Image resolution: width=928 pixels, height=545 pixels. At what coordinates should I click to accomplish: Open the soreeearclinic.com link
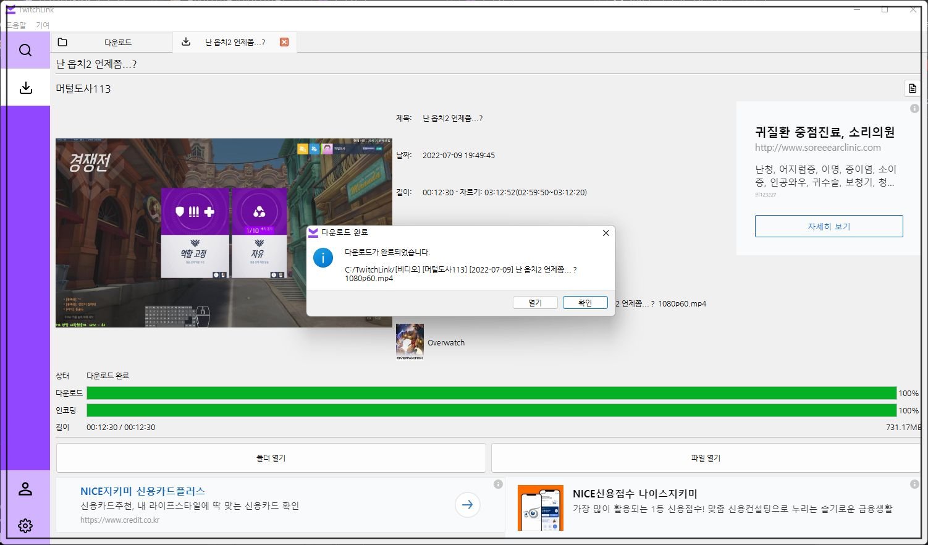coord(817,148)
